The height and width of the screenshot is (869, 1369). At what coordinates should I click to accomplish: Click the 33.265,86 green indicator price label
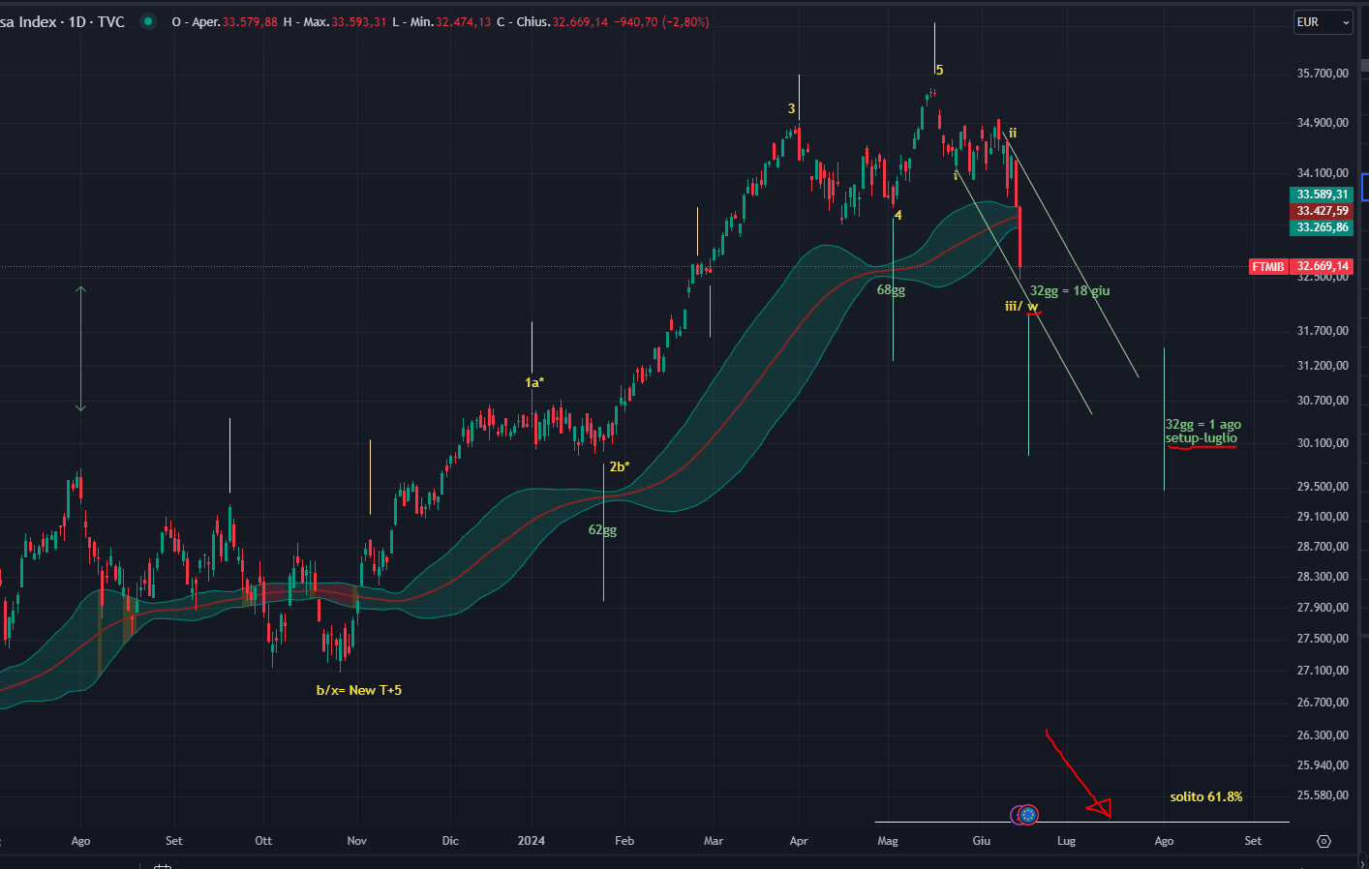[1323, 227]
